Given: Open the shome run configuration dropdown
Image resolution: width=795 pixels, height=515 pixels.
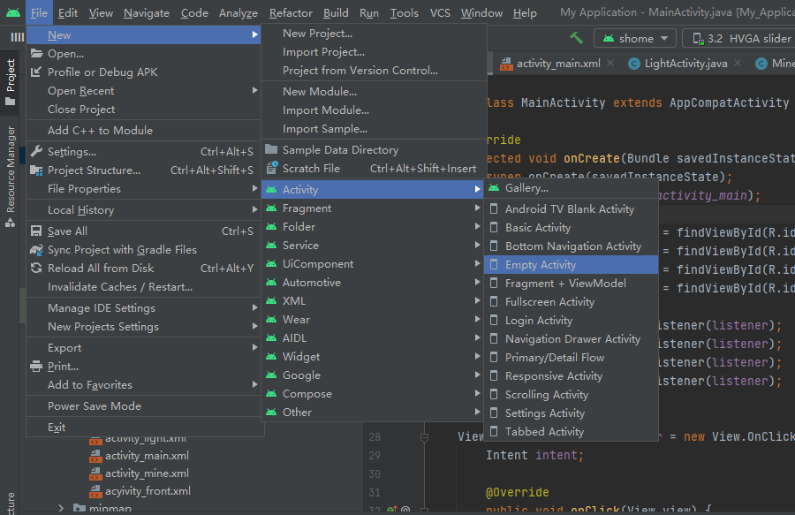Looking at the screenshot, I should (635, 38).
